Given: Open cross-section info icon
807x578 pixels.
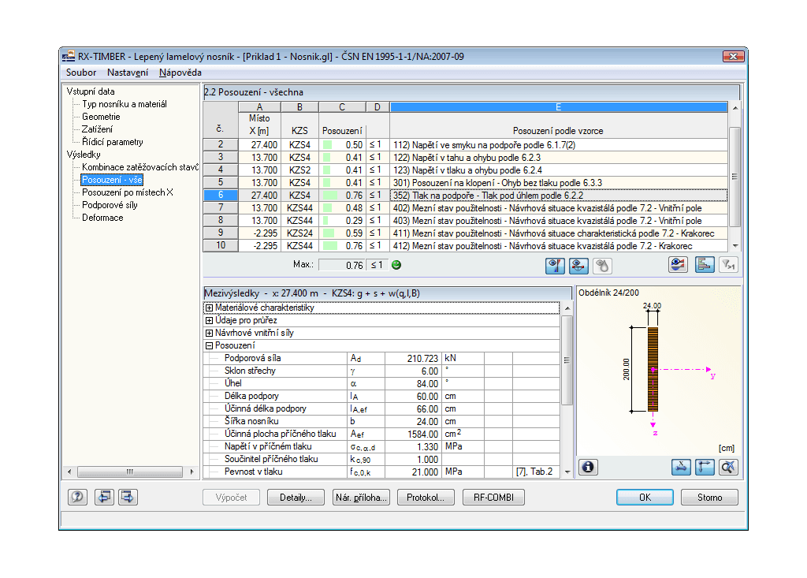Looking at the screenshot, I should pyautogui.click(x=588, y=467).
